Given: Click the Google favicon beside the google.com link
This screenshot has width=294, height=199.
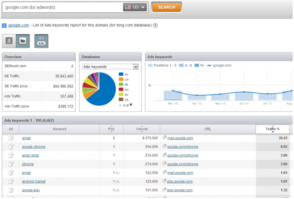Looking at the screenshot, I should 4,25.
